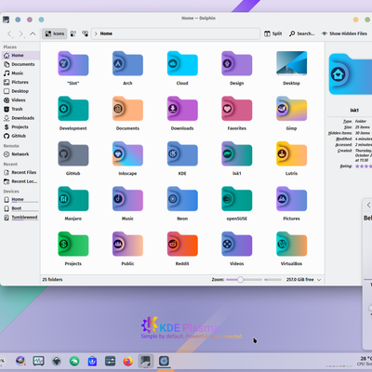Select Downloads in Places sidebar
Viewport: 372px width, 372px height.
(20, 118)
